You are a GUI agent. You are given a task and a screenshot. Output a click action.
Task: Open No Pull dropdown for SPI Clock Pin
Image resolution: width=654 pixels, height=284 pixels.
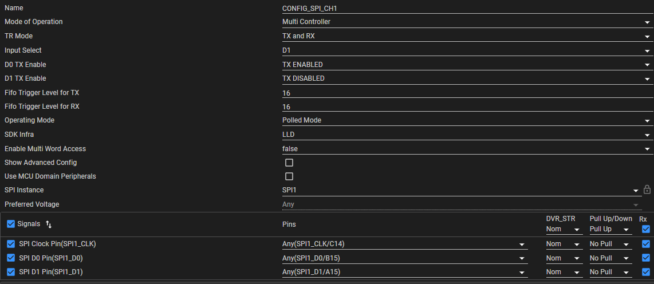pos(610,244)
